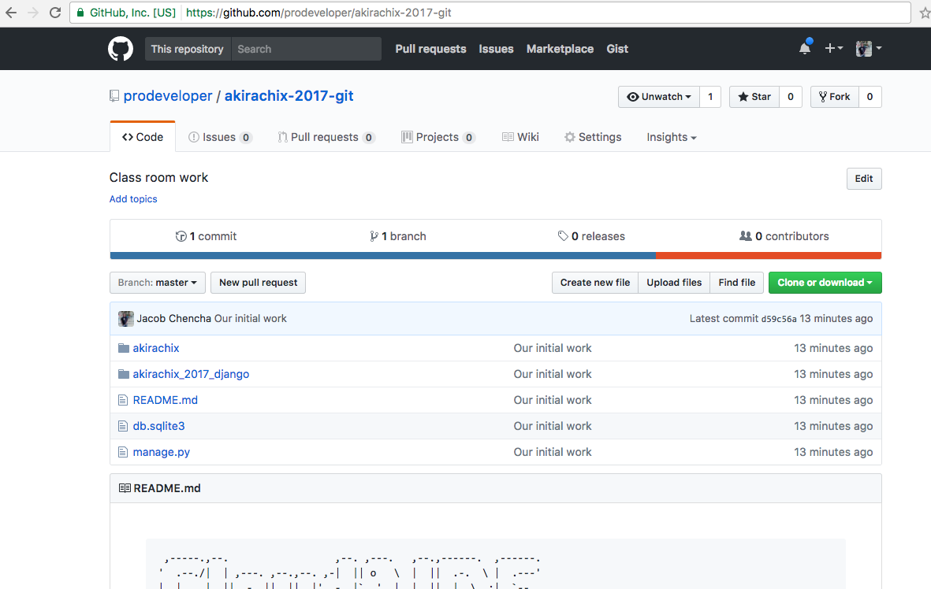Open the Clone or download menu

point(825,283)
